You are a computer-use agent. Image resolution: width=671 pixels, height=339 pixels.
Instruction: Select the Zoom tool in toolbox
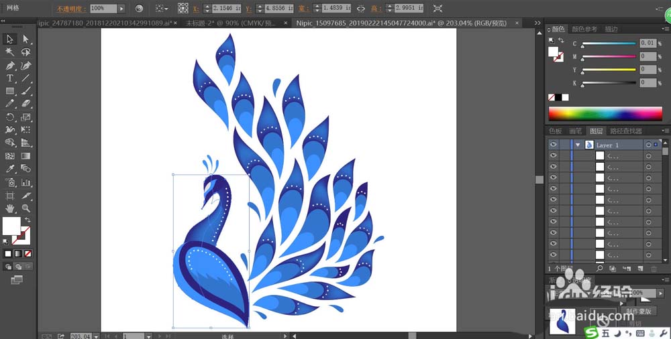(26, 208)
